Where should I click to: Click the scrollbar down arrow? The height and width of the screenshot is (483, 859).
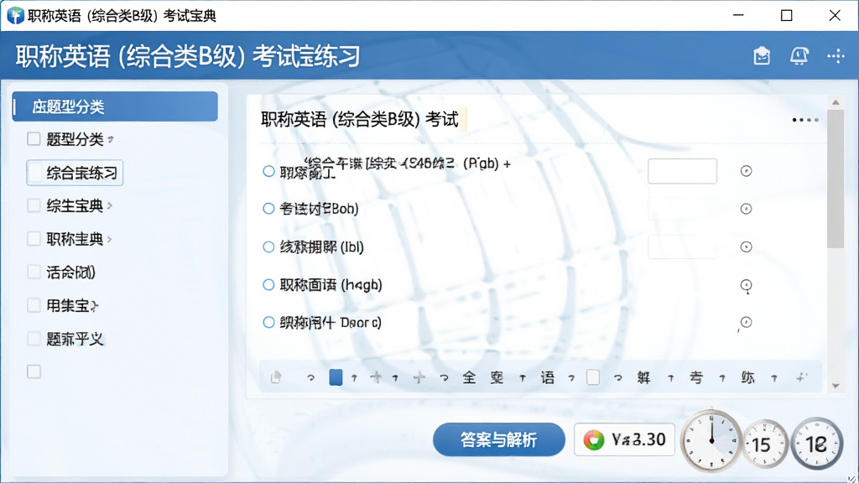click(x=836, y=386)
